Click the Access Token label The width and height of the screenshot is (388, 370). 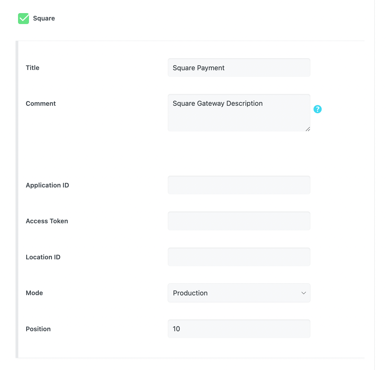(x=47, y=221)
